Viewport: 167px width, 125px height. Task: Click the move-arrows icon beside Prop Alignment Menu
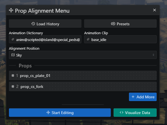click(11, 10)
